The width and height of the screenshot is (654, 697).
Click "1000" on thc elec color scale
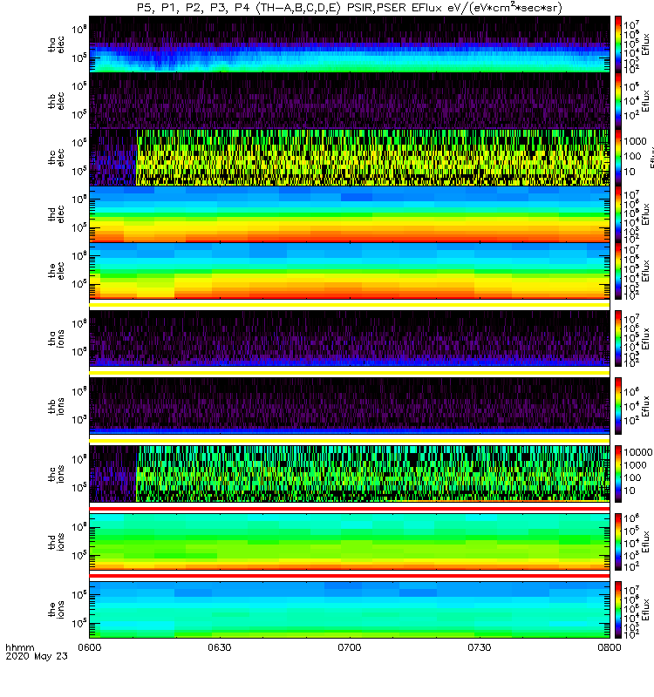tap(636, 141)
